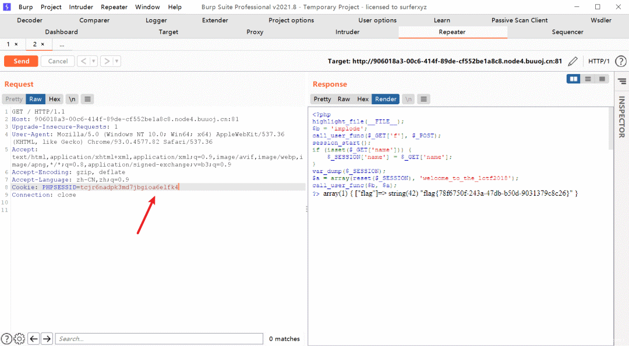Image resolution: width=629 pixels, height=346 pixels.
Task: Go back to the previous request in history
Action: 83,61
